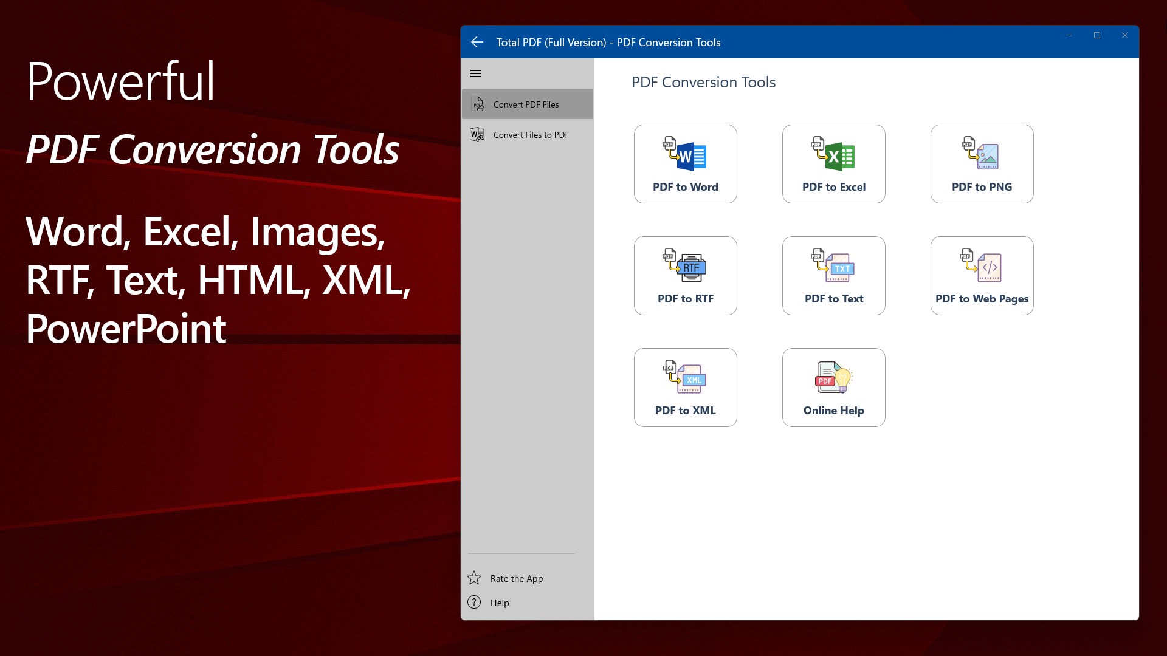Click the Rate the App label

pos(517,579)
